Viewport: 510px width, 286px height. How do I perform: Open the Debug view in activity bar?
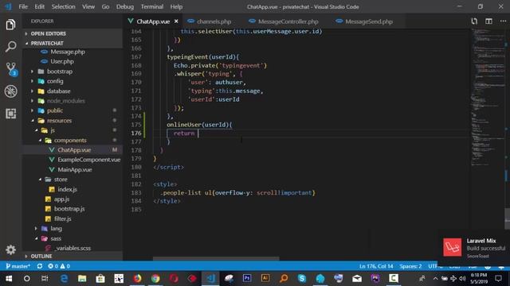tap(10, 91)
